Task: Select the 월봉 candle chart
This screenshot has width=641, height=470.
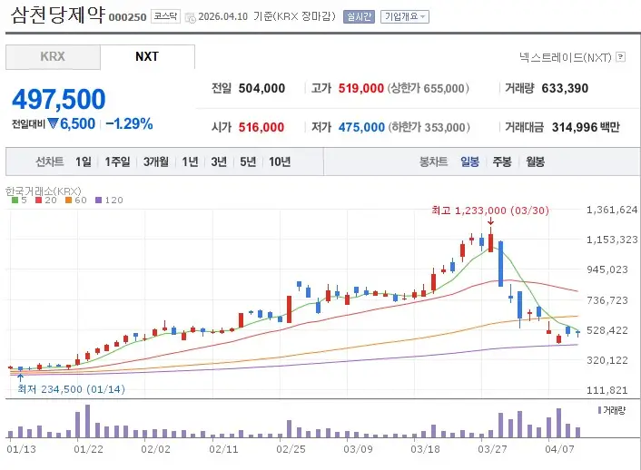Action: tap(535, 162)
